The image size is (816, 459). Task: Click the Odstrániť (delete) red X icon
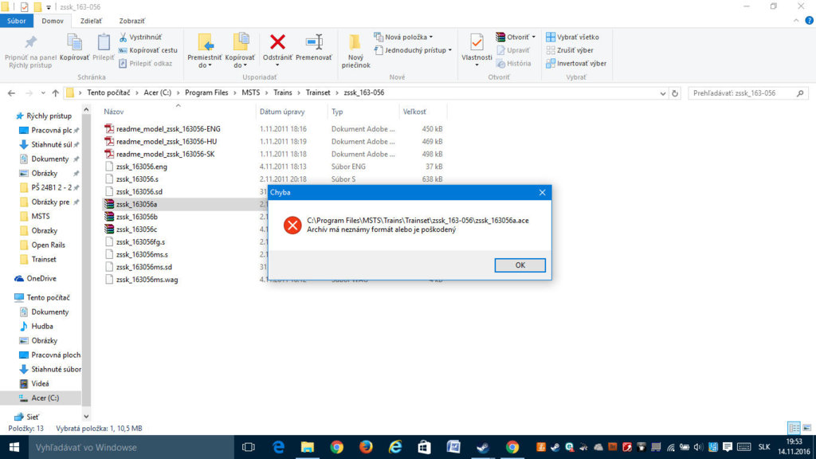(277, 43)
